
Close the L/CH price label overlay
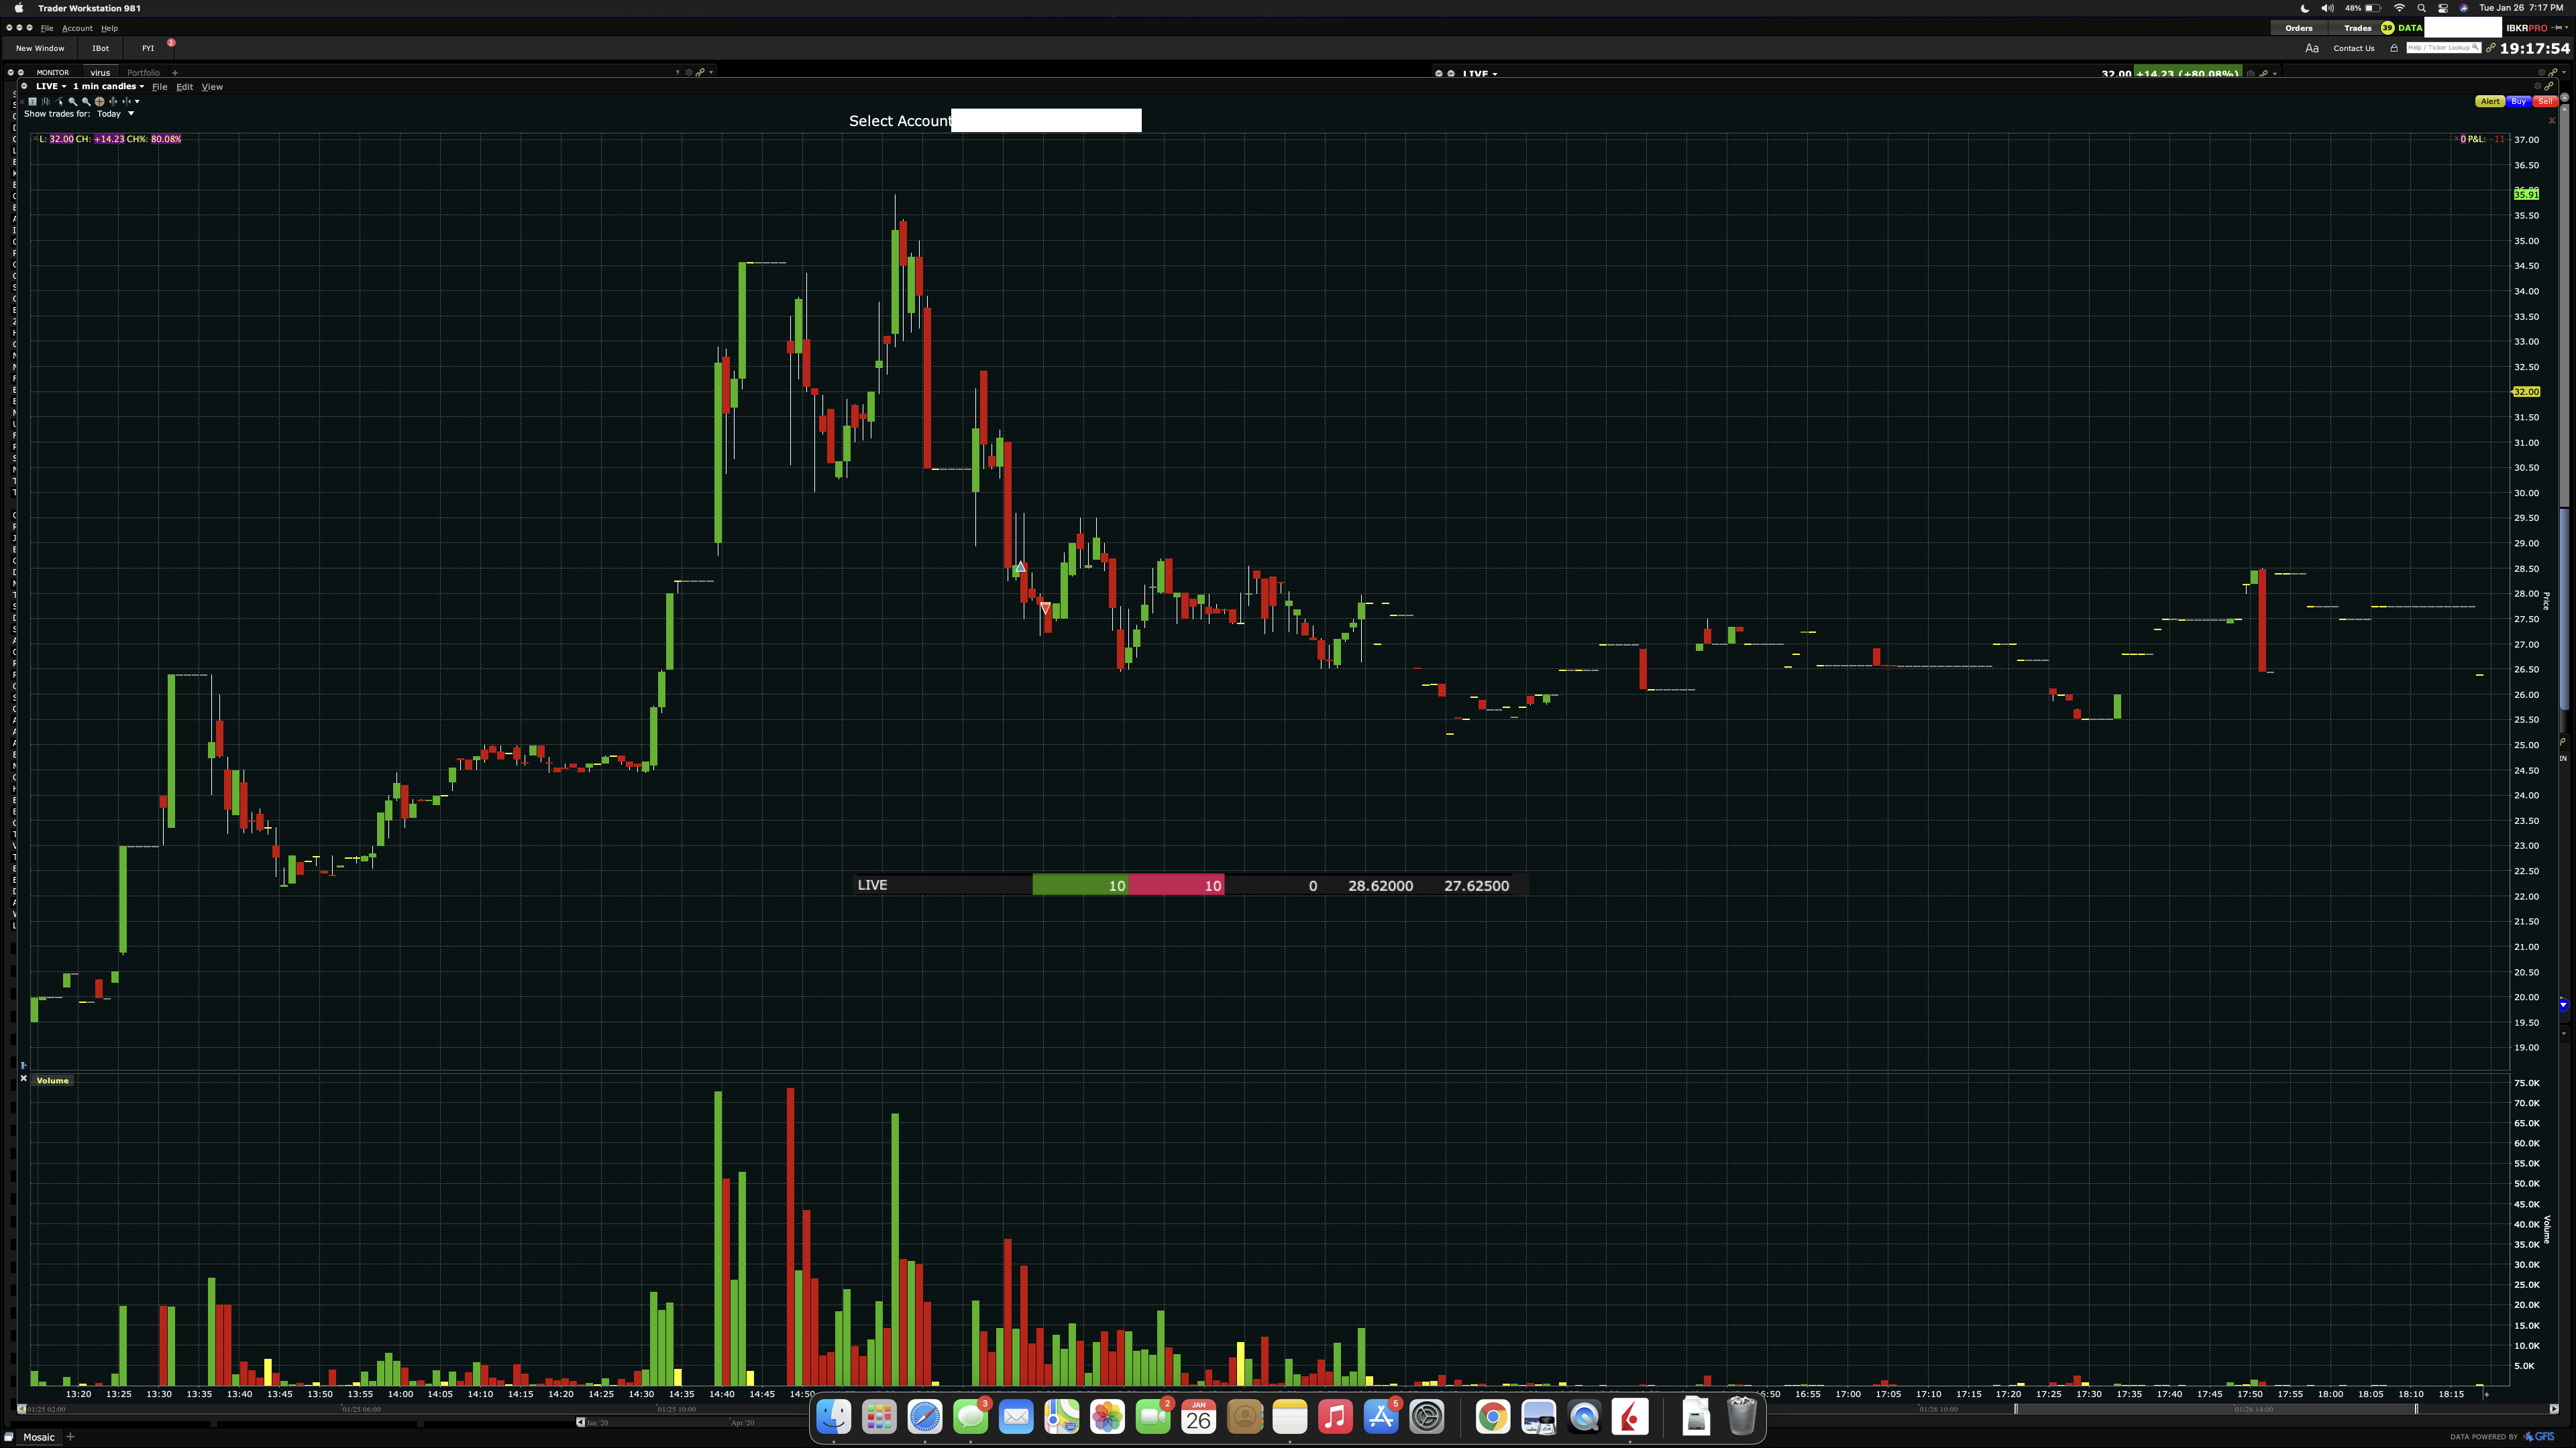[x=35, y=139]
